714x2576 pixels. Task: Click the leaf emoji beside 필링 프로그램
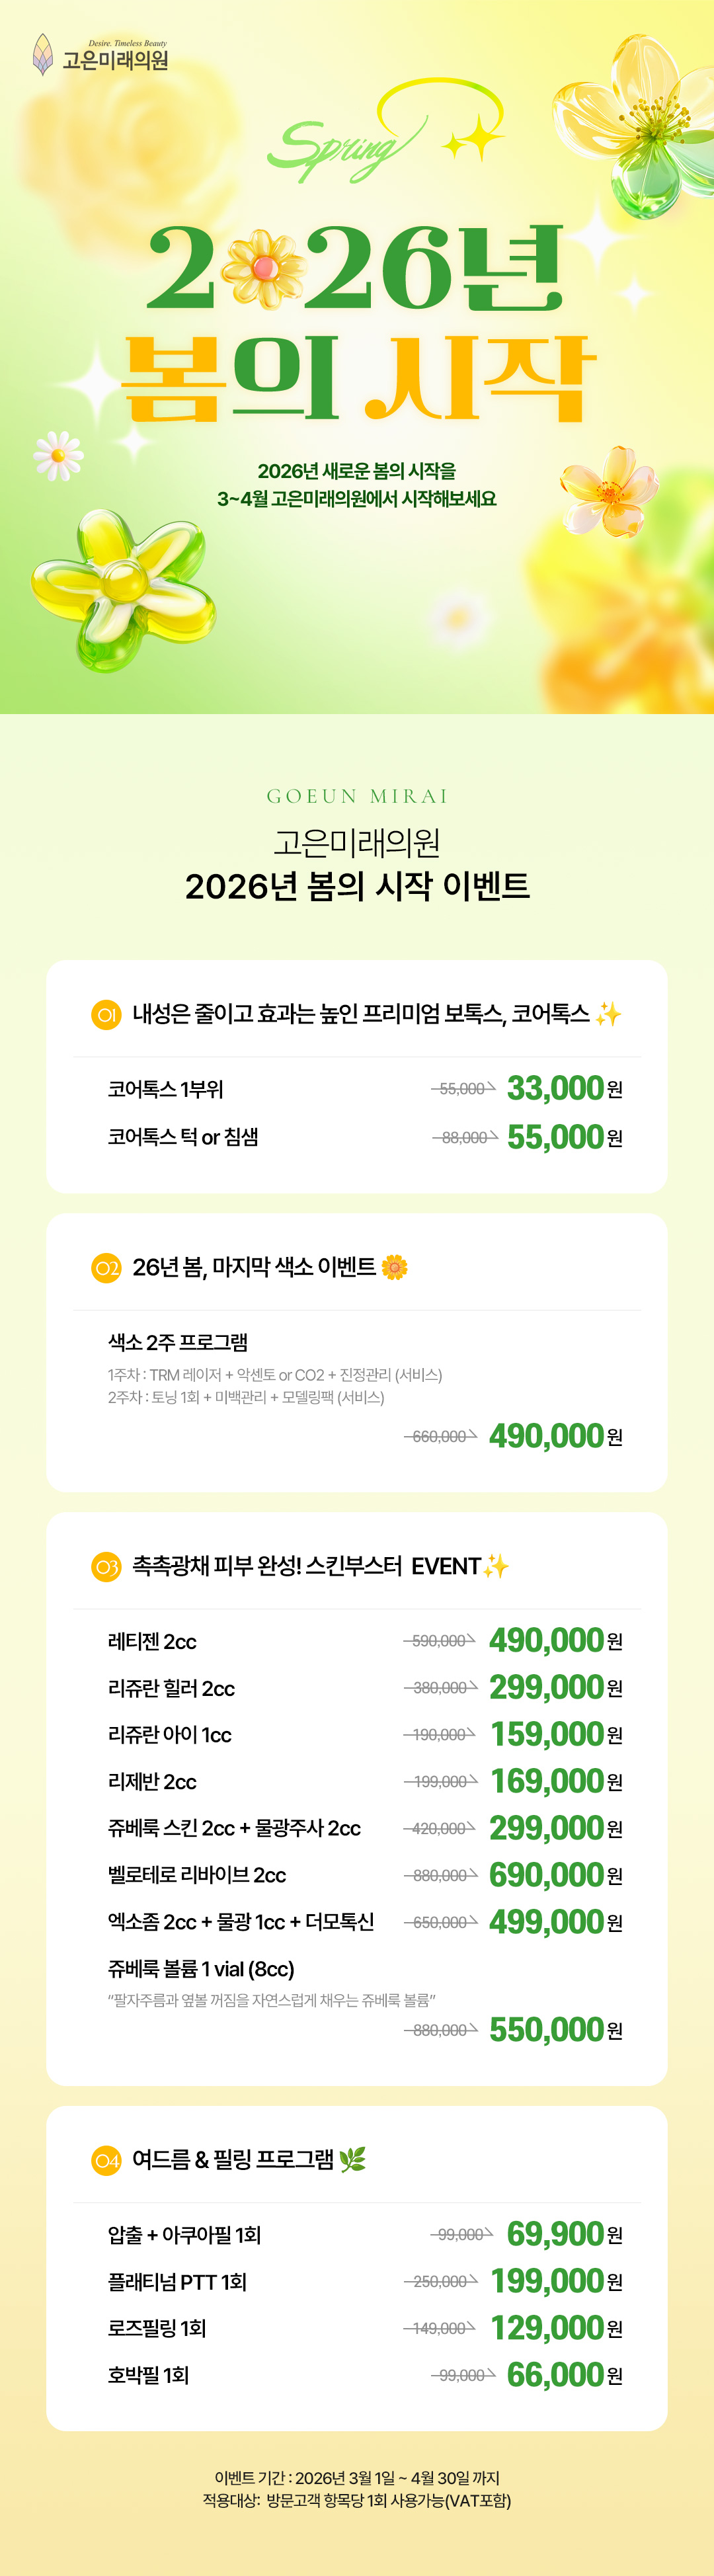[x=352, y=2160]
